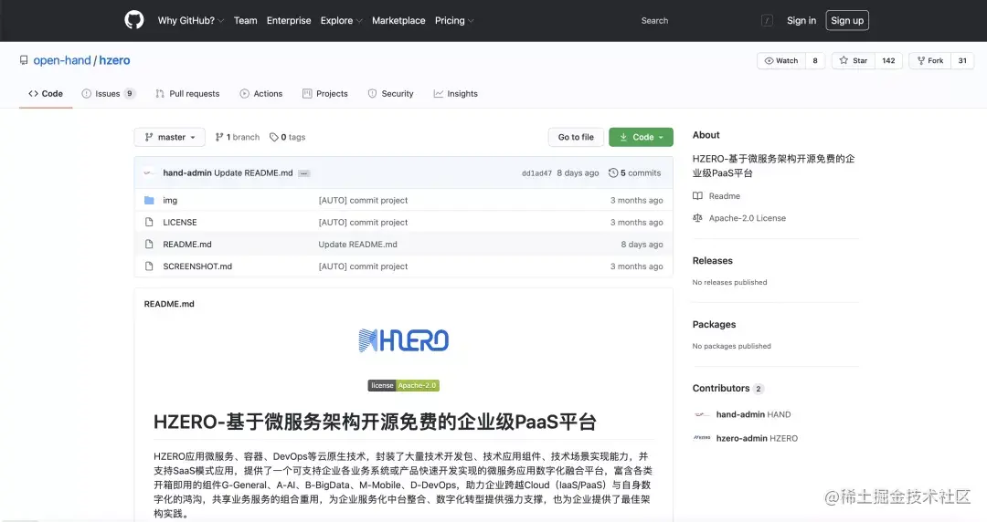This screenshot has height=522, width=987.
Task: Switch to the Actions tab
Action: pos(261,94)
